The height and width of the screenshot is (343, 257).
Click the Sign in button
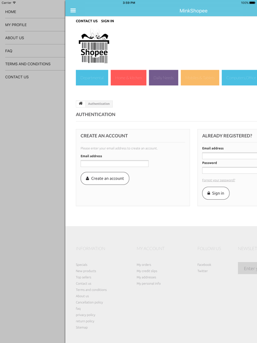[x=216, y=193]
